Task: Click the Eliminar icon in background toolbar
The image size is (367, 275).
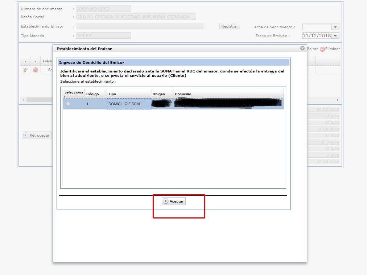Action: pyautogui.click(x=322, y=49)
